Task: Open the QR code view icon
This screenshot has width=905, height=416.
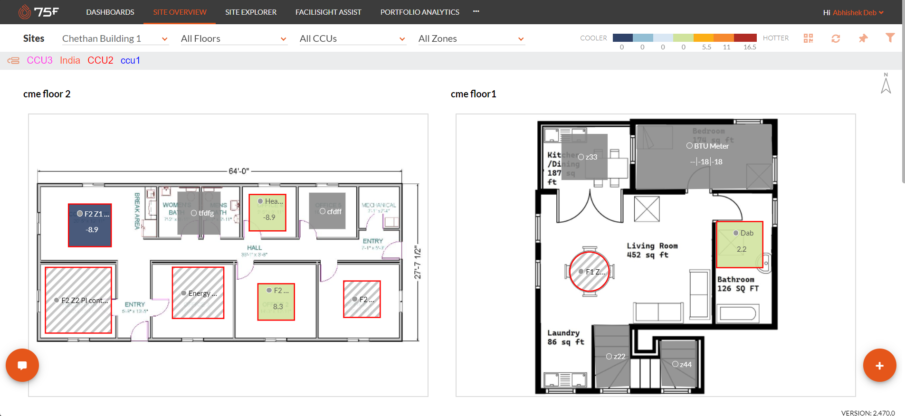Action: click(808, 38)
